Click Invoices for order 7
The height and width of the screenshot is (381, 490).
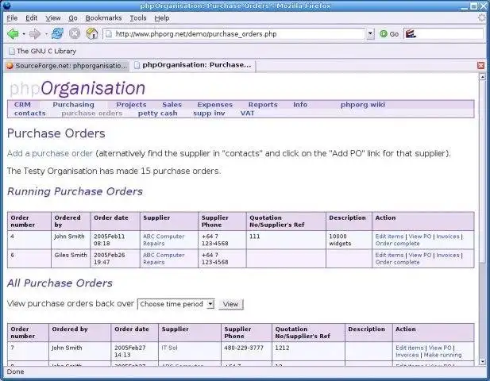[407, 355]
